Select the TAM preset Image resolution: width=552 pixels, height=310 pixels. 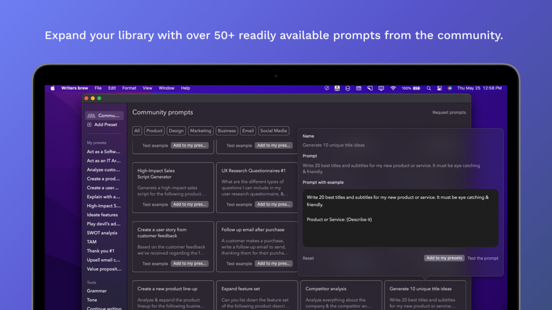[92, 242]
